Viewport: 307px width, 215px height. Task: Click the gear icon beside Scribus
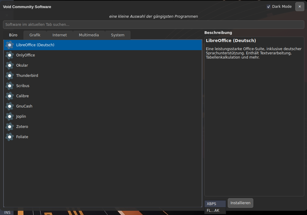(x=10, y=86)
